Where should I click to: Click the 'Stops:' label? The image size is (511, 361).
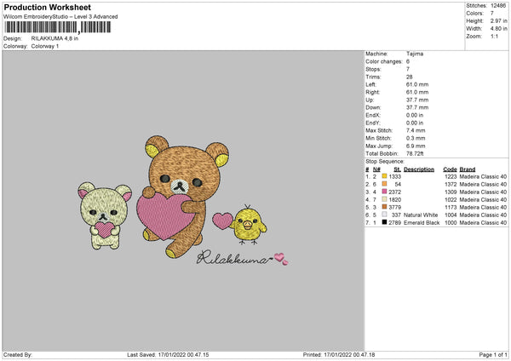click(x=373, y=69)
